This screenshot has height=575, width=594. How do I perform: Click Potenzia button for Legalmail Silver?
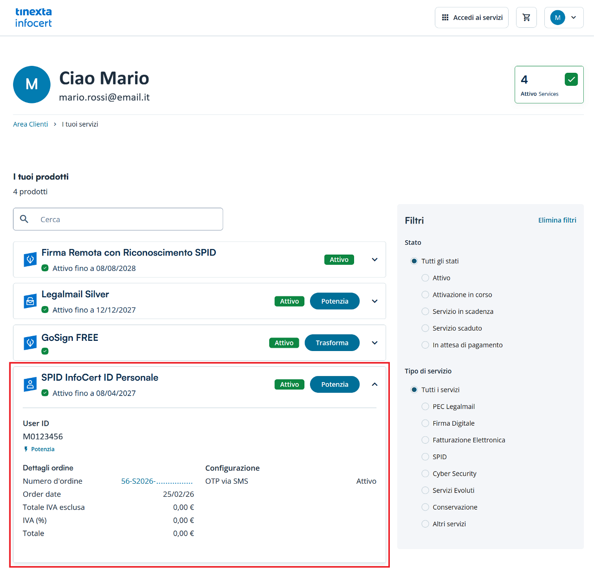pyautogui.click(x=334, y=301)
